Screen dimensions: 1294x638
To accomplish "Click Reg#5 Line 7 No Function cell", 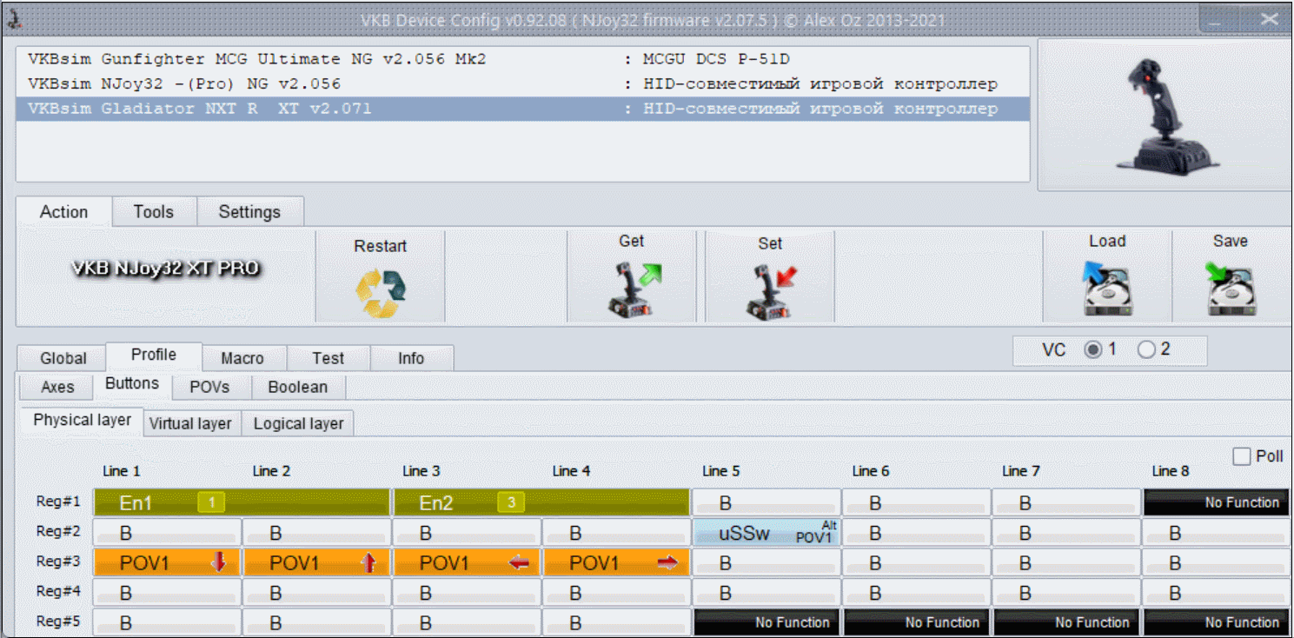I will tap(1067, 622).
